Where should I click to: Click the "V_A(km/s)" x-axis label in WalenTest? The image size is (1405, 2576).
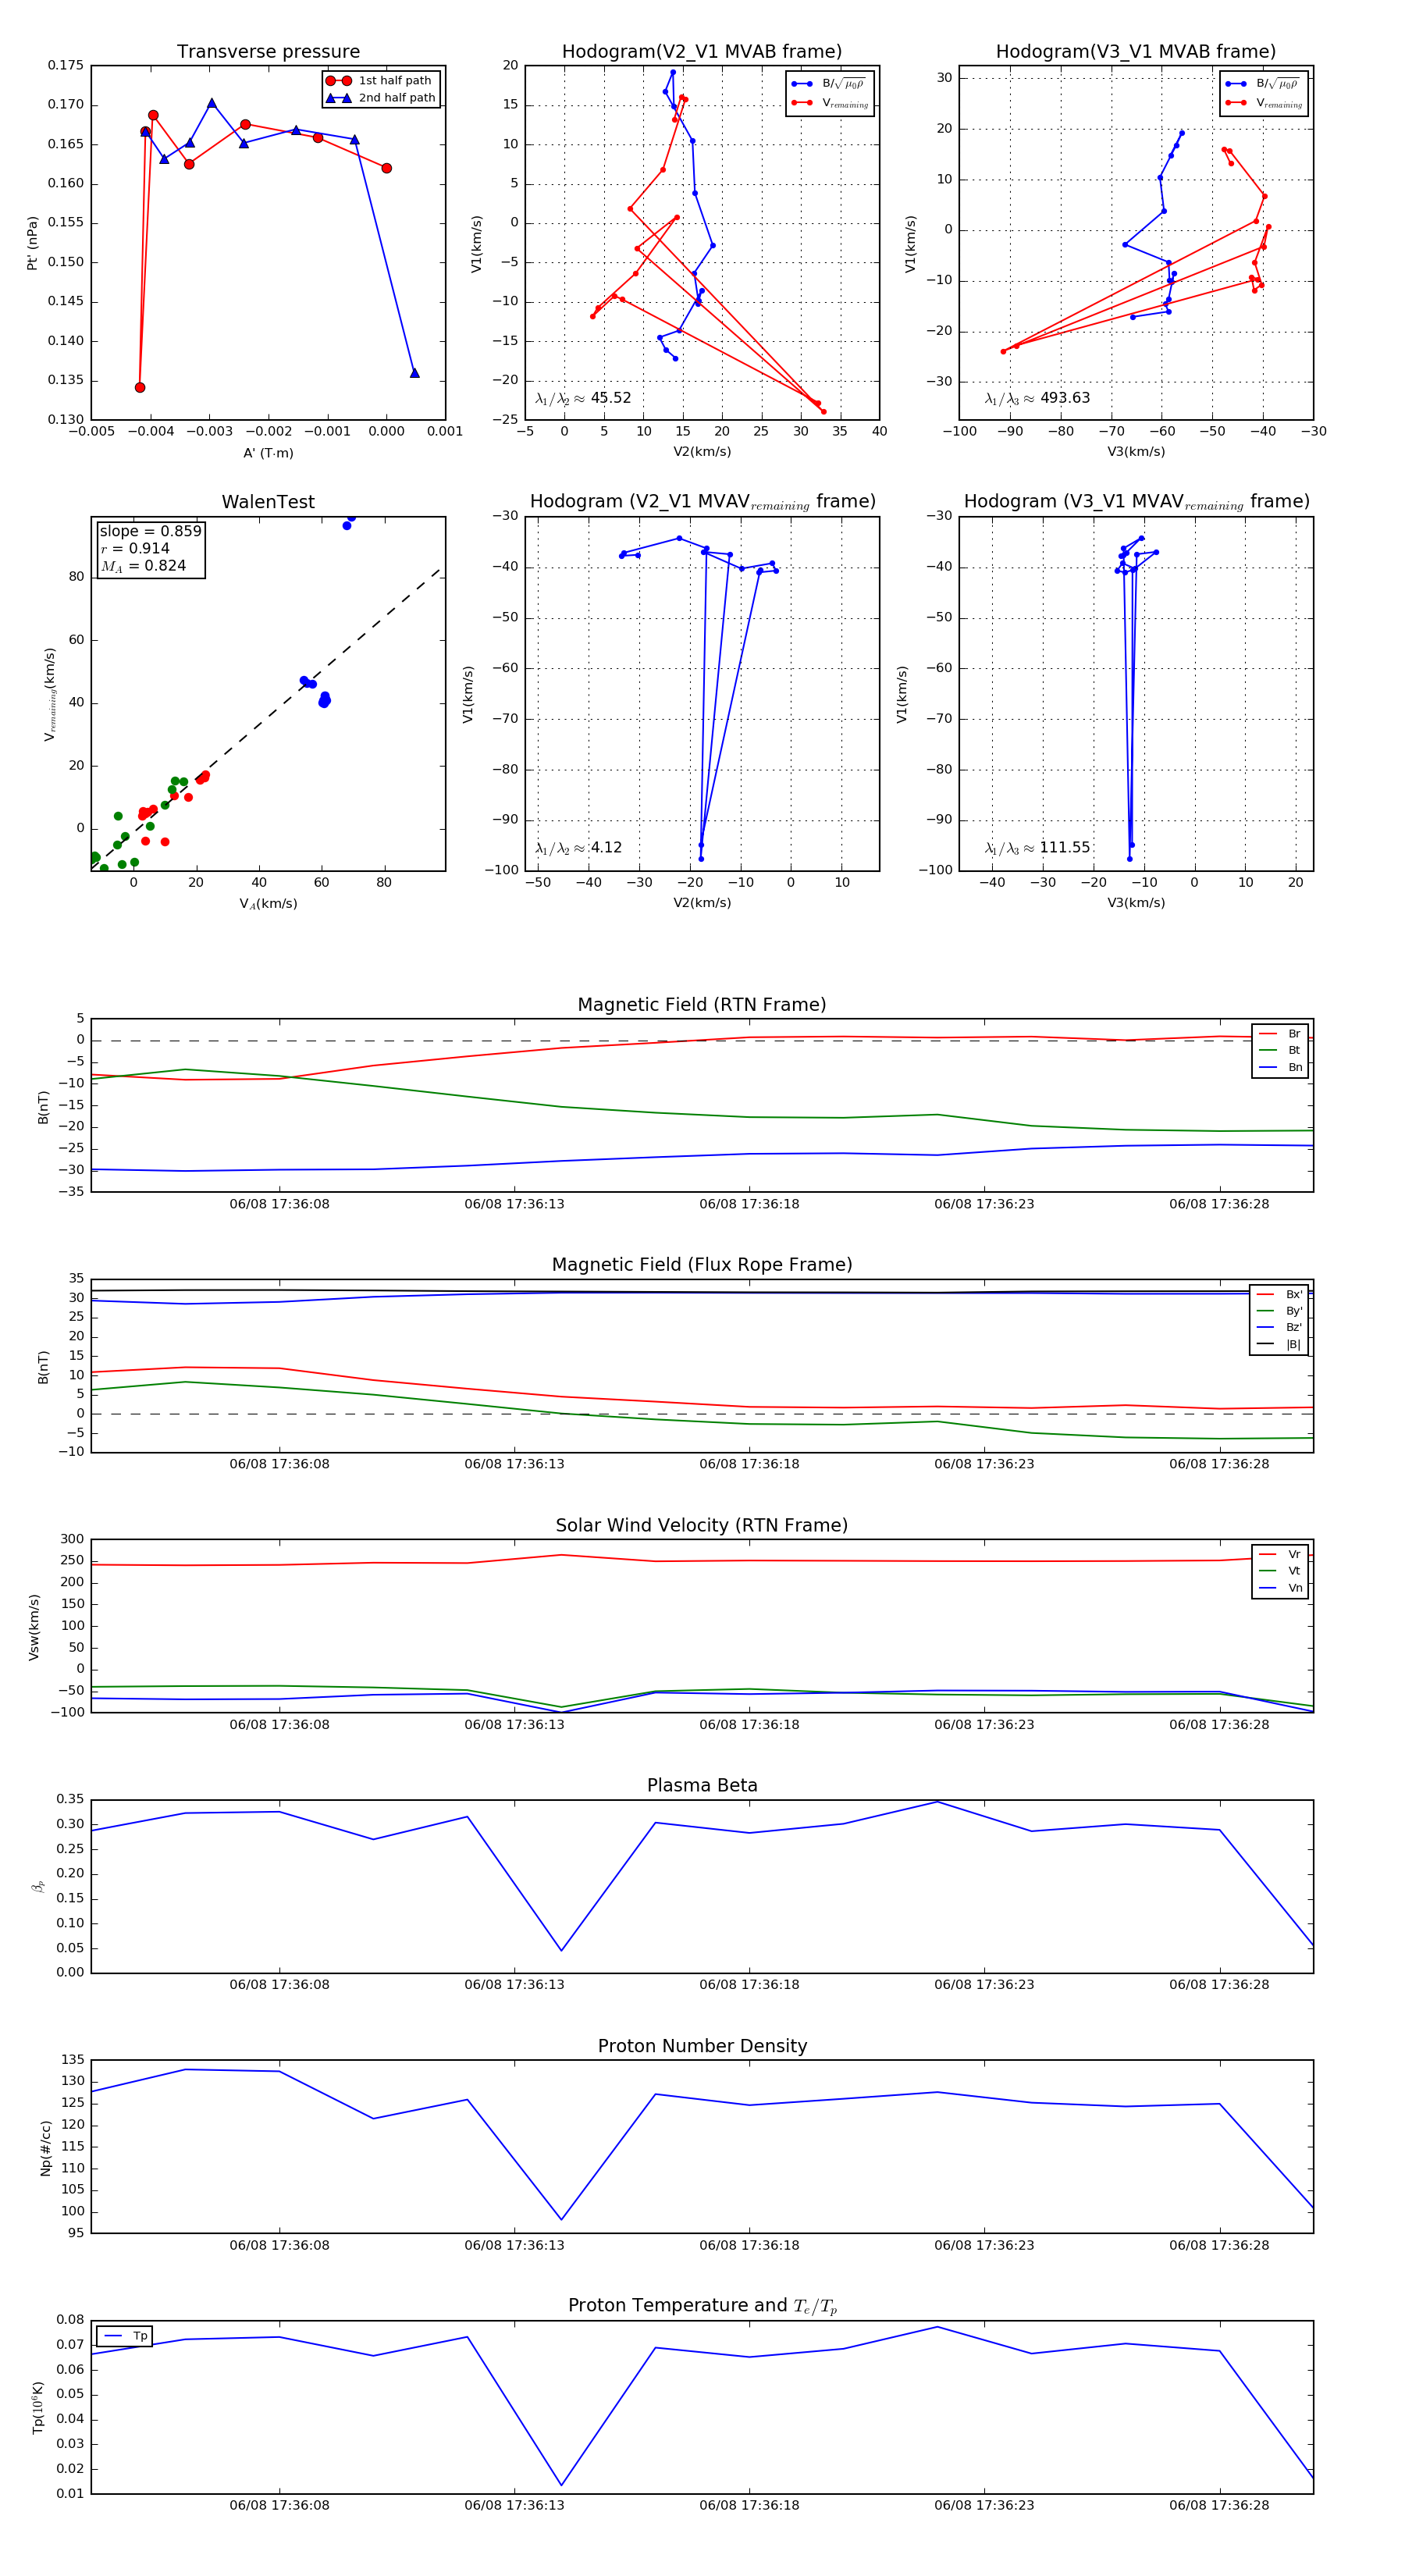268,904
